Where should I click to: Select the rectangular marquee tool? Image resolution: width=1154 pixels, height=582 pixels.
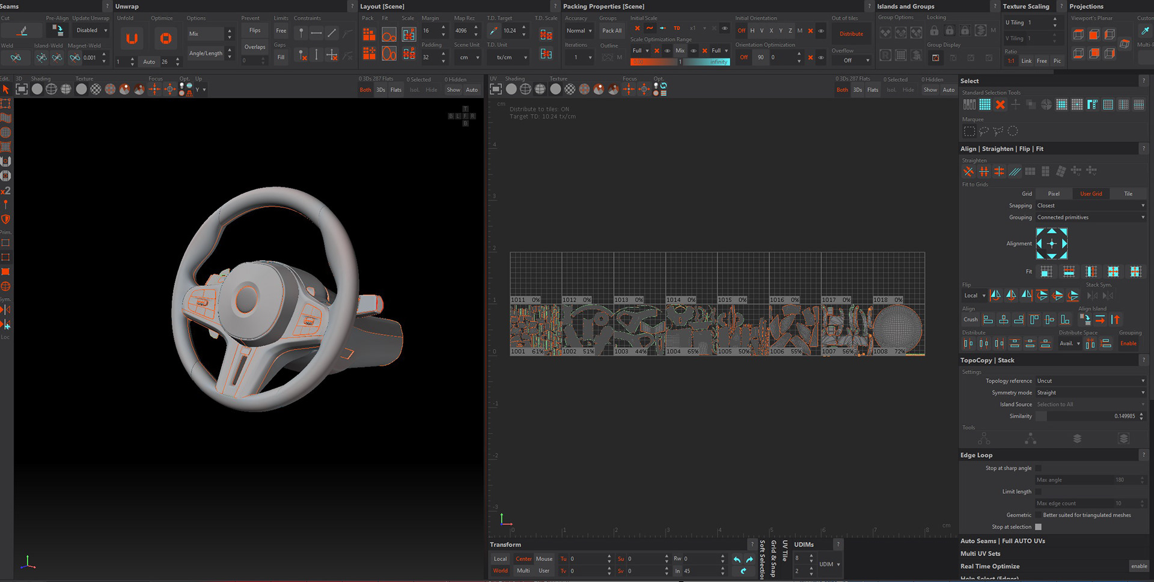[969, 131]
